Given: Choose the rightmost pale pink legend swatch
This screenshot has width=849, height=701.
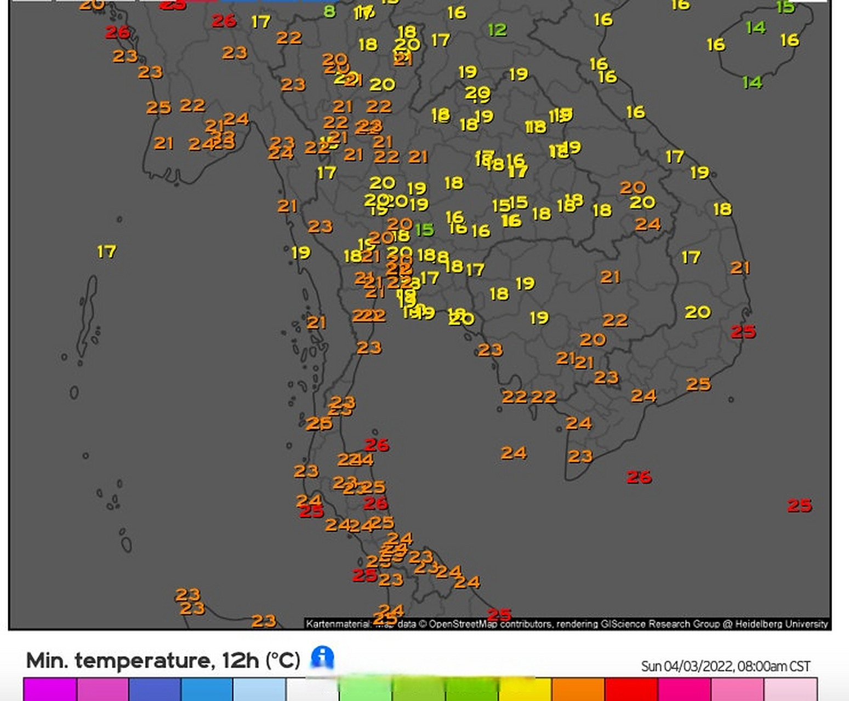Looking at the screenshot, I should 790,689.
